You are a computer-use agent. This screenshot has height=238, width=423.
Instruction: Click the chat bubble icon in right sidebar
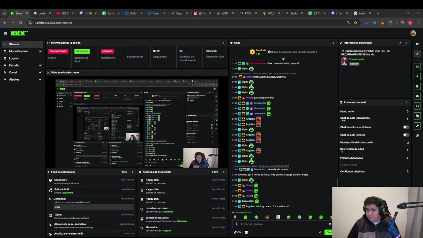417,96
